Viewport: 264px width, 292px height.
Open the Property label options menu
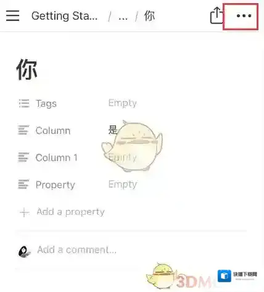(x=56, y=185)
